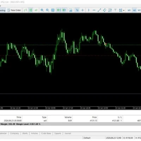141x141 pixels.
Task: Toggle chart auto scroll
Action: 59,10
